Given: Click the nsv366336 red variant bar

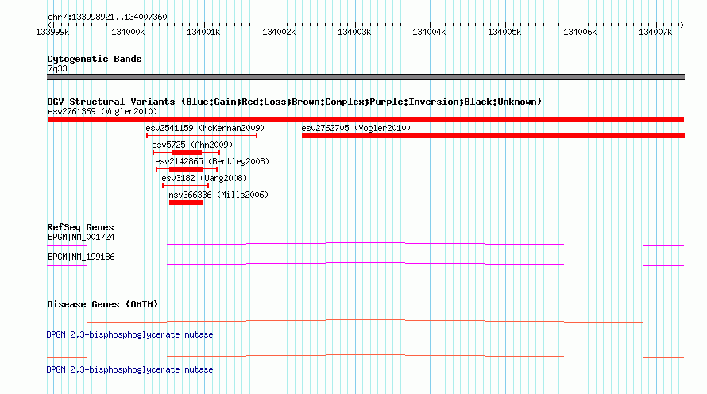Looking at the screenshot, I should point(186,203).
